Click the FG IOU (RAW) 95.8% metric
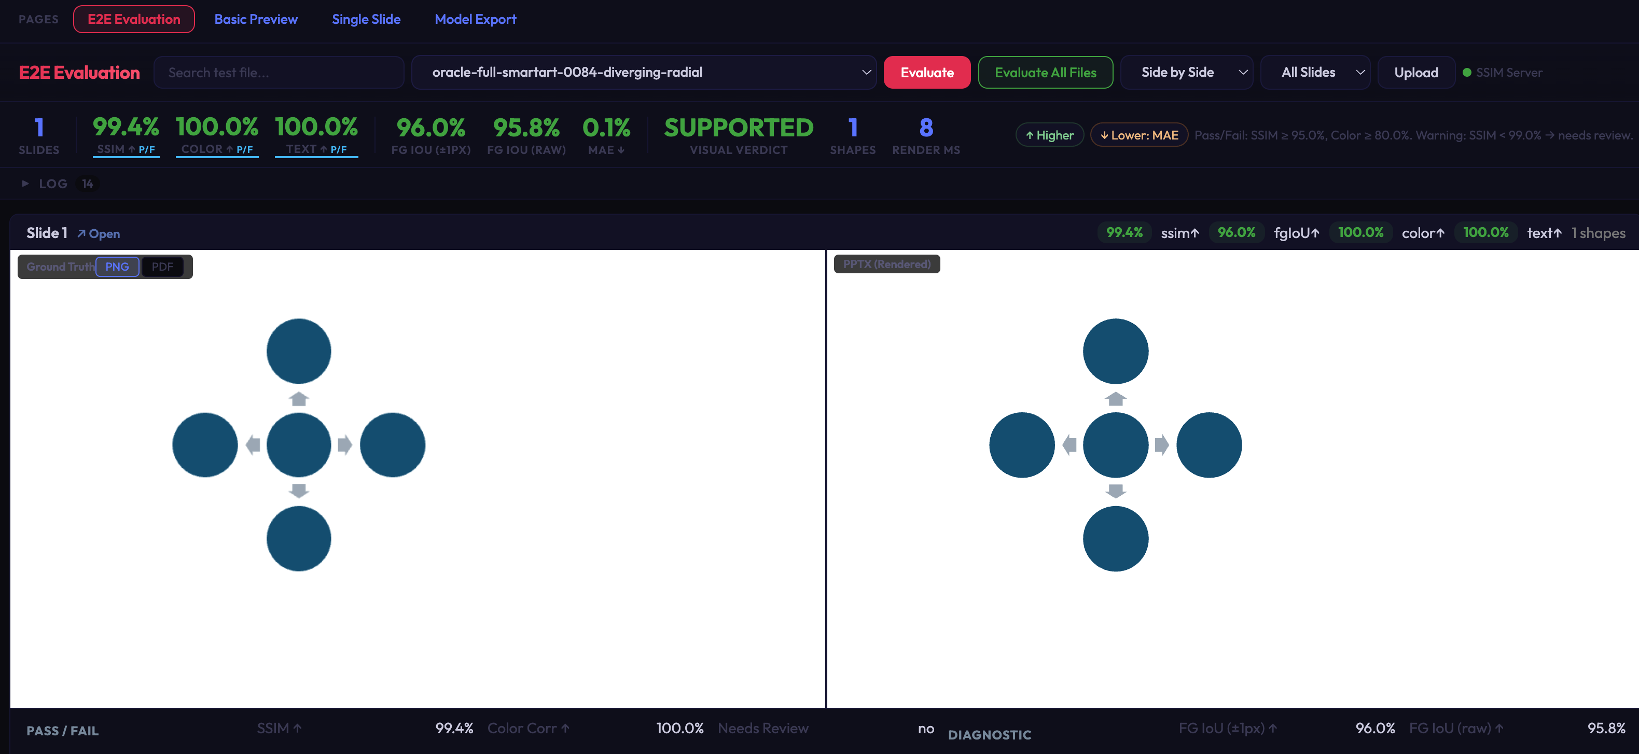This screenshot has width=1639, height=754. click(526, 135)
